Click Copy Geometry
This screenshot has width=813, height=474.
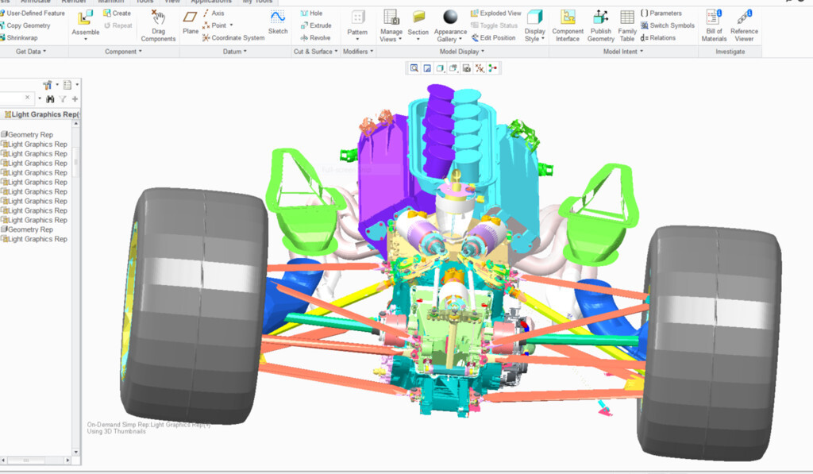tap(25, 25)
